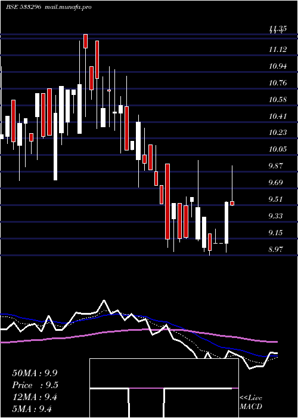The height and width of the screenshot is (418, 298).
Task: Click the long red candle from 9.9 to 9.15
Action: point(167,202)
